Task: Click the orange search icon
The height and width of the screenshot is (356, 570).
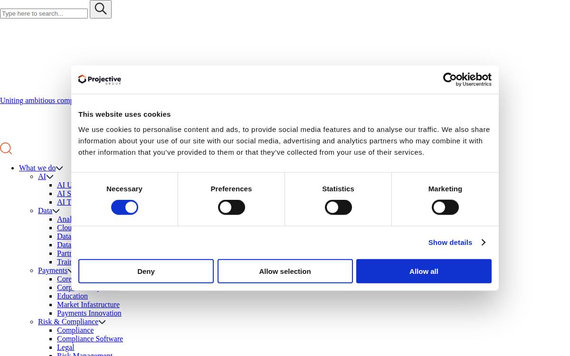Action: 6,149
